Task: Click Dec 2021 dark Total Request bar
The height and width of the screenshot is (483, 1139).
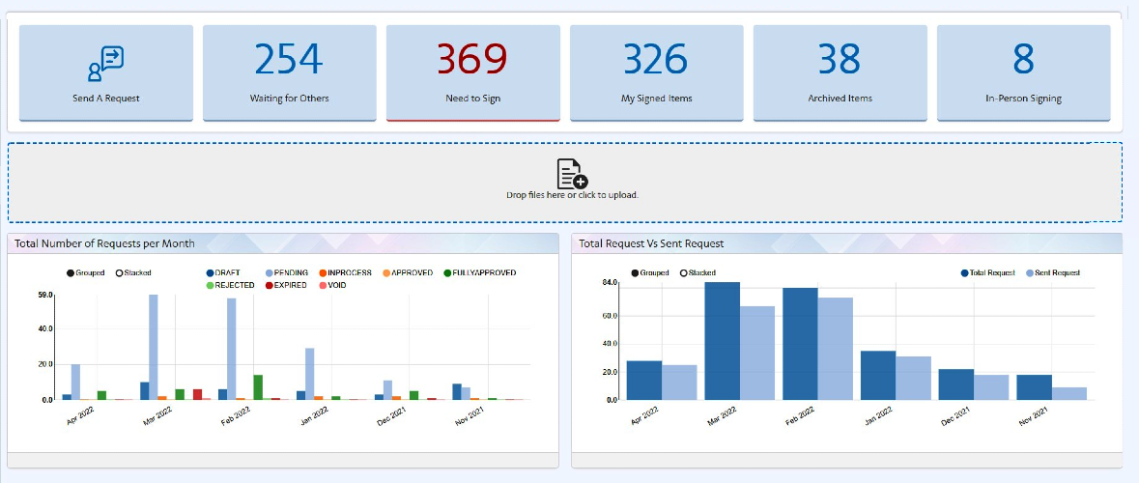Action: (956, 384)
